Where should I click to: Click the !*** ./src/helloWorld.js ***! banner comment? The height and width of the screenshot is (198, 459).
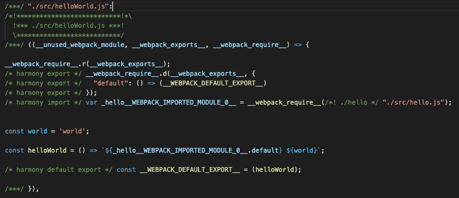(68, 26)
